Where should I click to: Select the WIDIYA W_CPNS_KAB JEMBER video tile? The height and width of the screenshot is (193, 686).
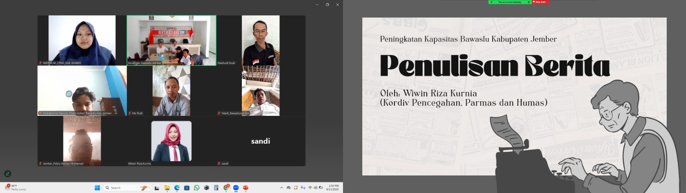82,40
